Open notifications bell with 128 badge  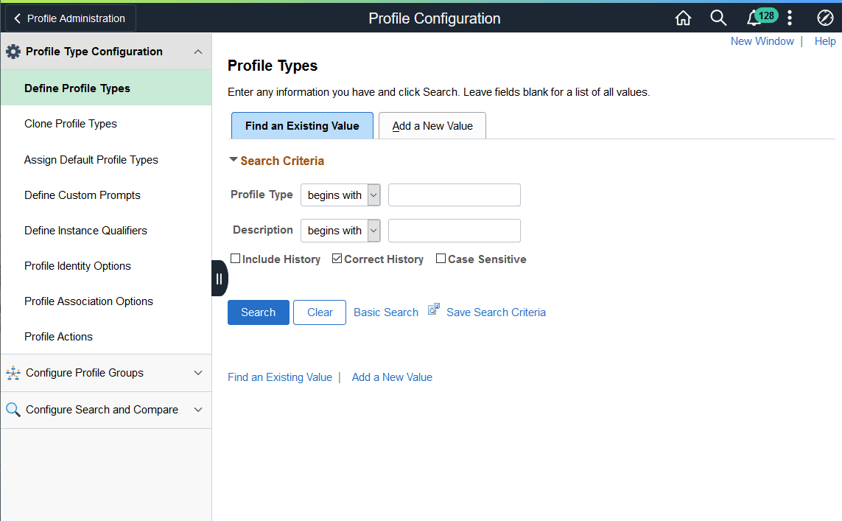click(x=762, y=18)
